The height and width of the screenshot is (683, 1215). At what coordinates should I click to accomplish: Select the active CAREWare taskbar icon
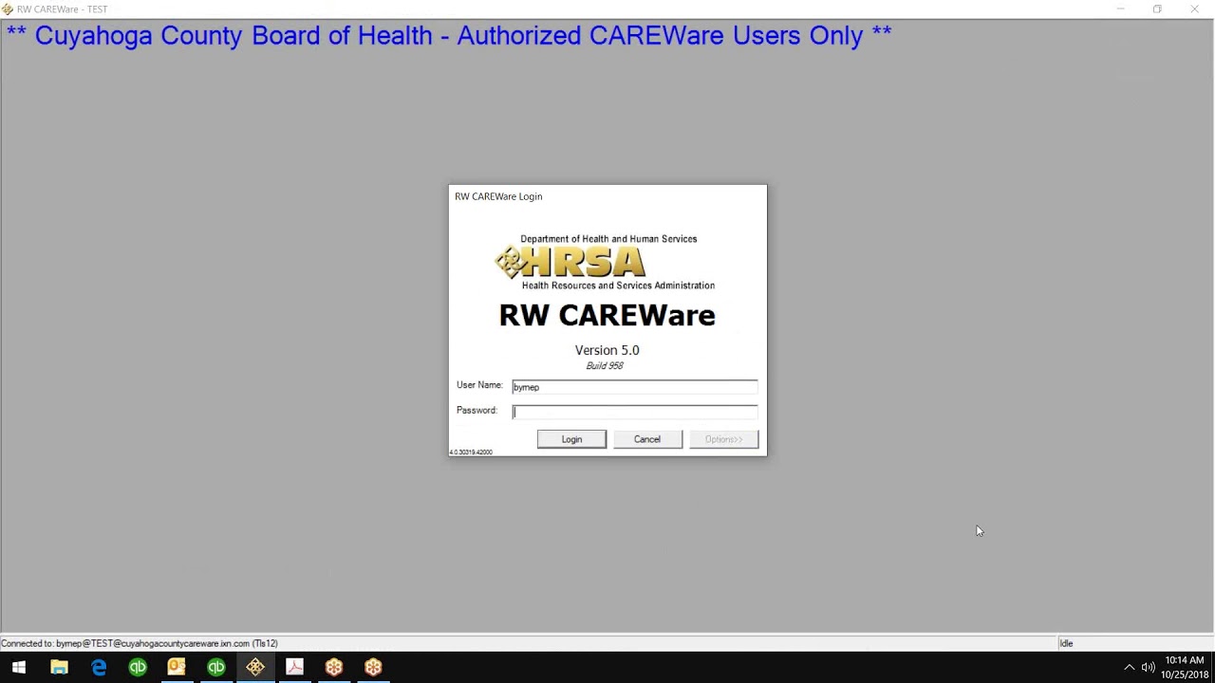(x=255, y=667)
